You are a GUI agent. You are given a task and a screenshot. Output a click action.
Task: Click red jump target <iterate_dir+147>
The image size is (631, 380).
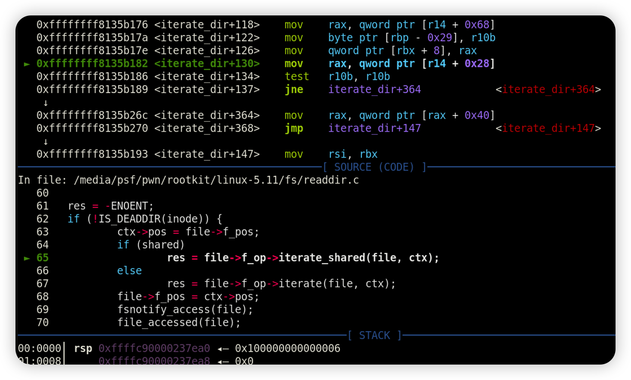click(x=548, y=128)
